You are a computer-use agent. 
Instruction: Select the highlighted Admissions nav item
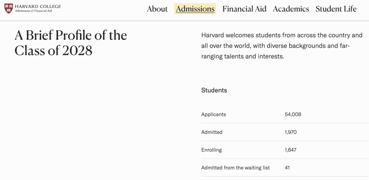[x=195, y=9]
